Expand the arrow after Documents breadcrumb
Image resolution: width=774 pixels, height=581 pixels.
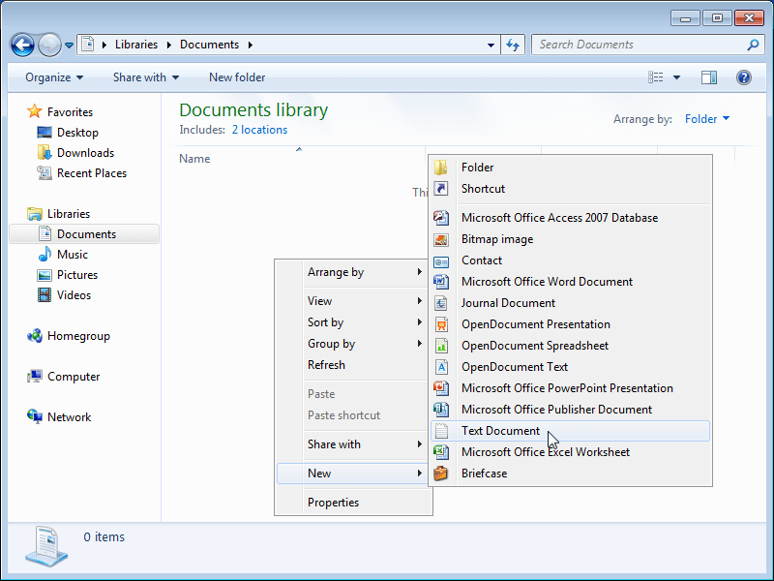(x=251, y=45)
